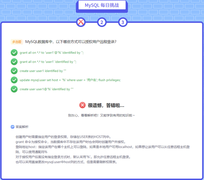Image resolution: width=204 pixels, height=180 pixels.
Task: Click explanation line starting 对于授权用户后面没有指定
Action: click(73, 157)
